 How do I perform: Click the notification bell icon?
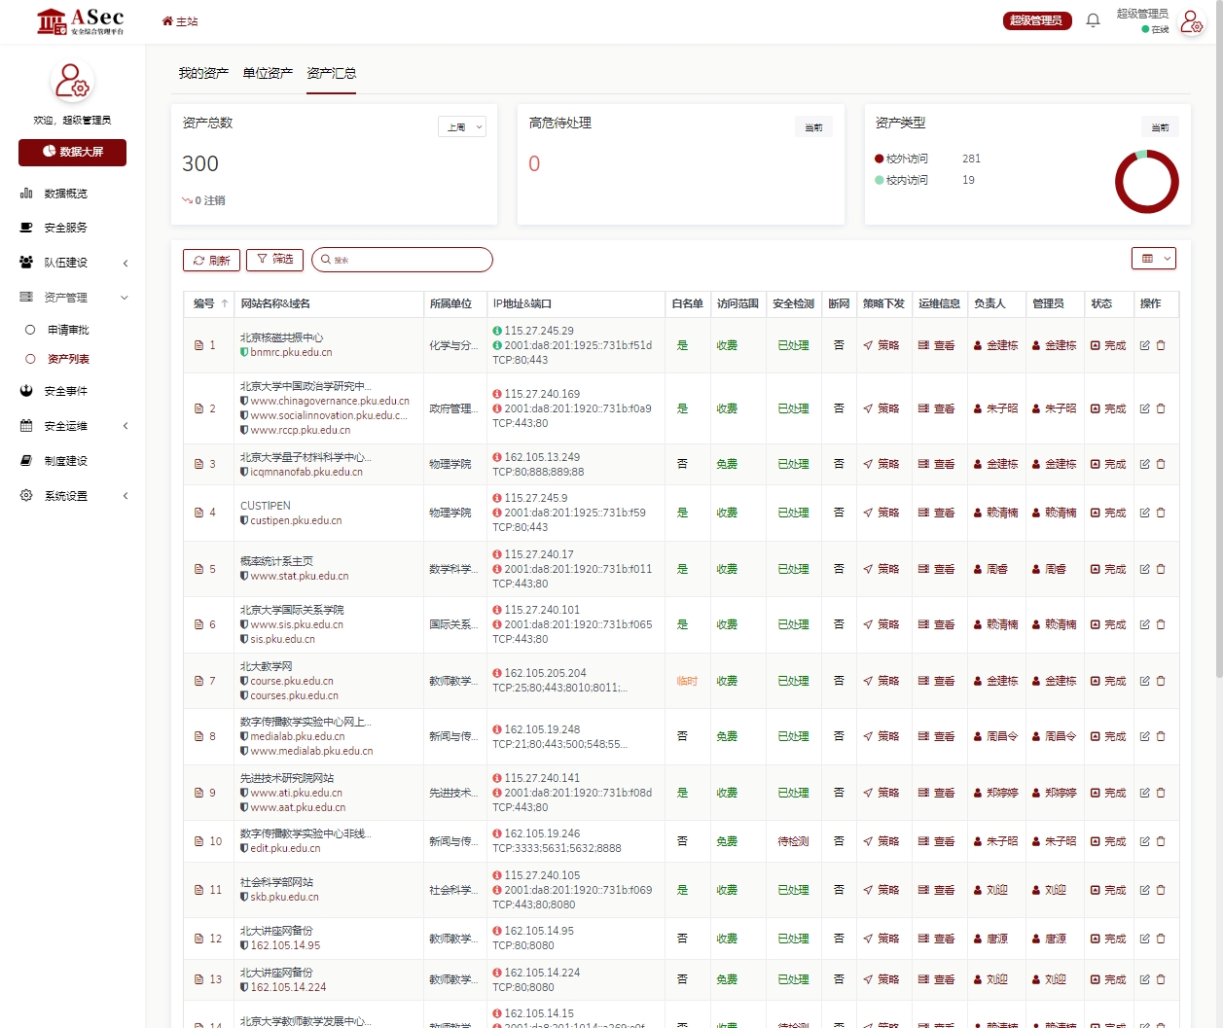[x=1093, y=20]
